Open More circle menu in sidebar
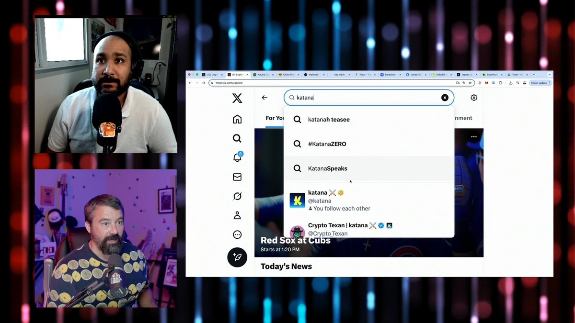 237,234
